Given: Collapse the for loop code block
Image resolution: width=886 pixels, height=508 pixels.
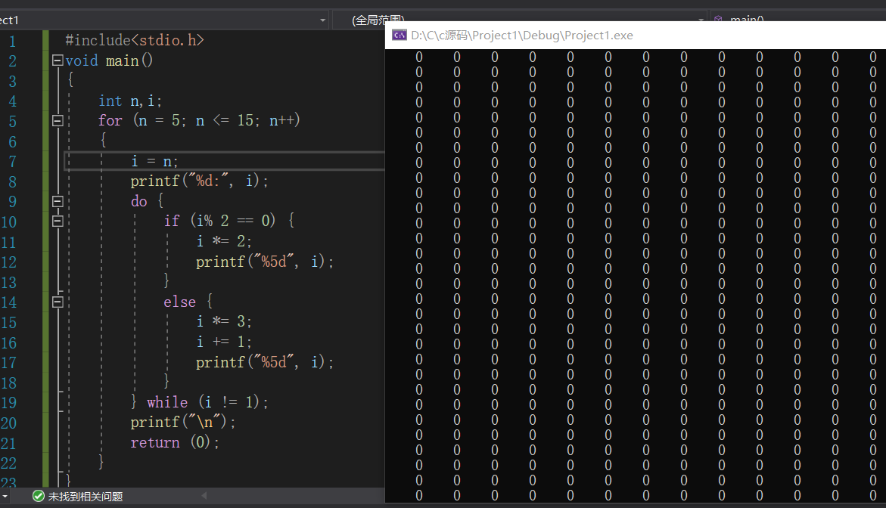Looking at the screenshot, I should pyautogui.click(x=58, y=121).
